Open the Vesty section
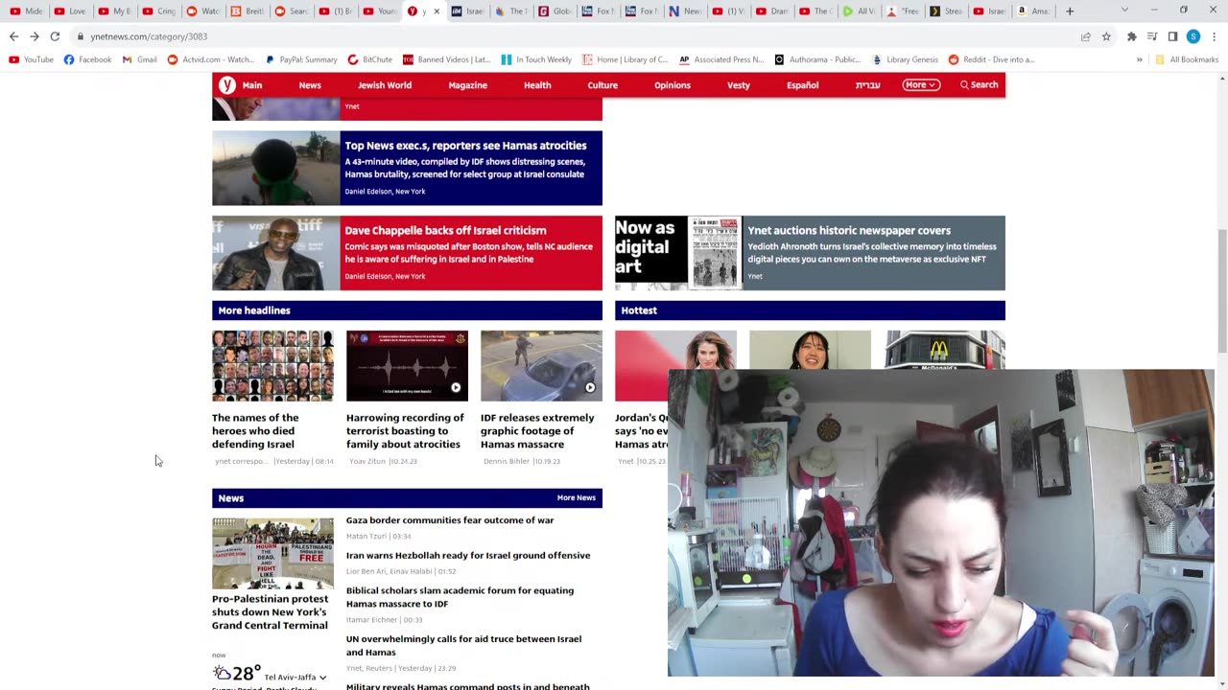 [739, 85]
